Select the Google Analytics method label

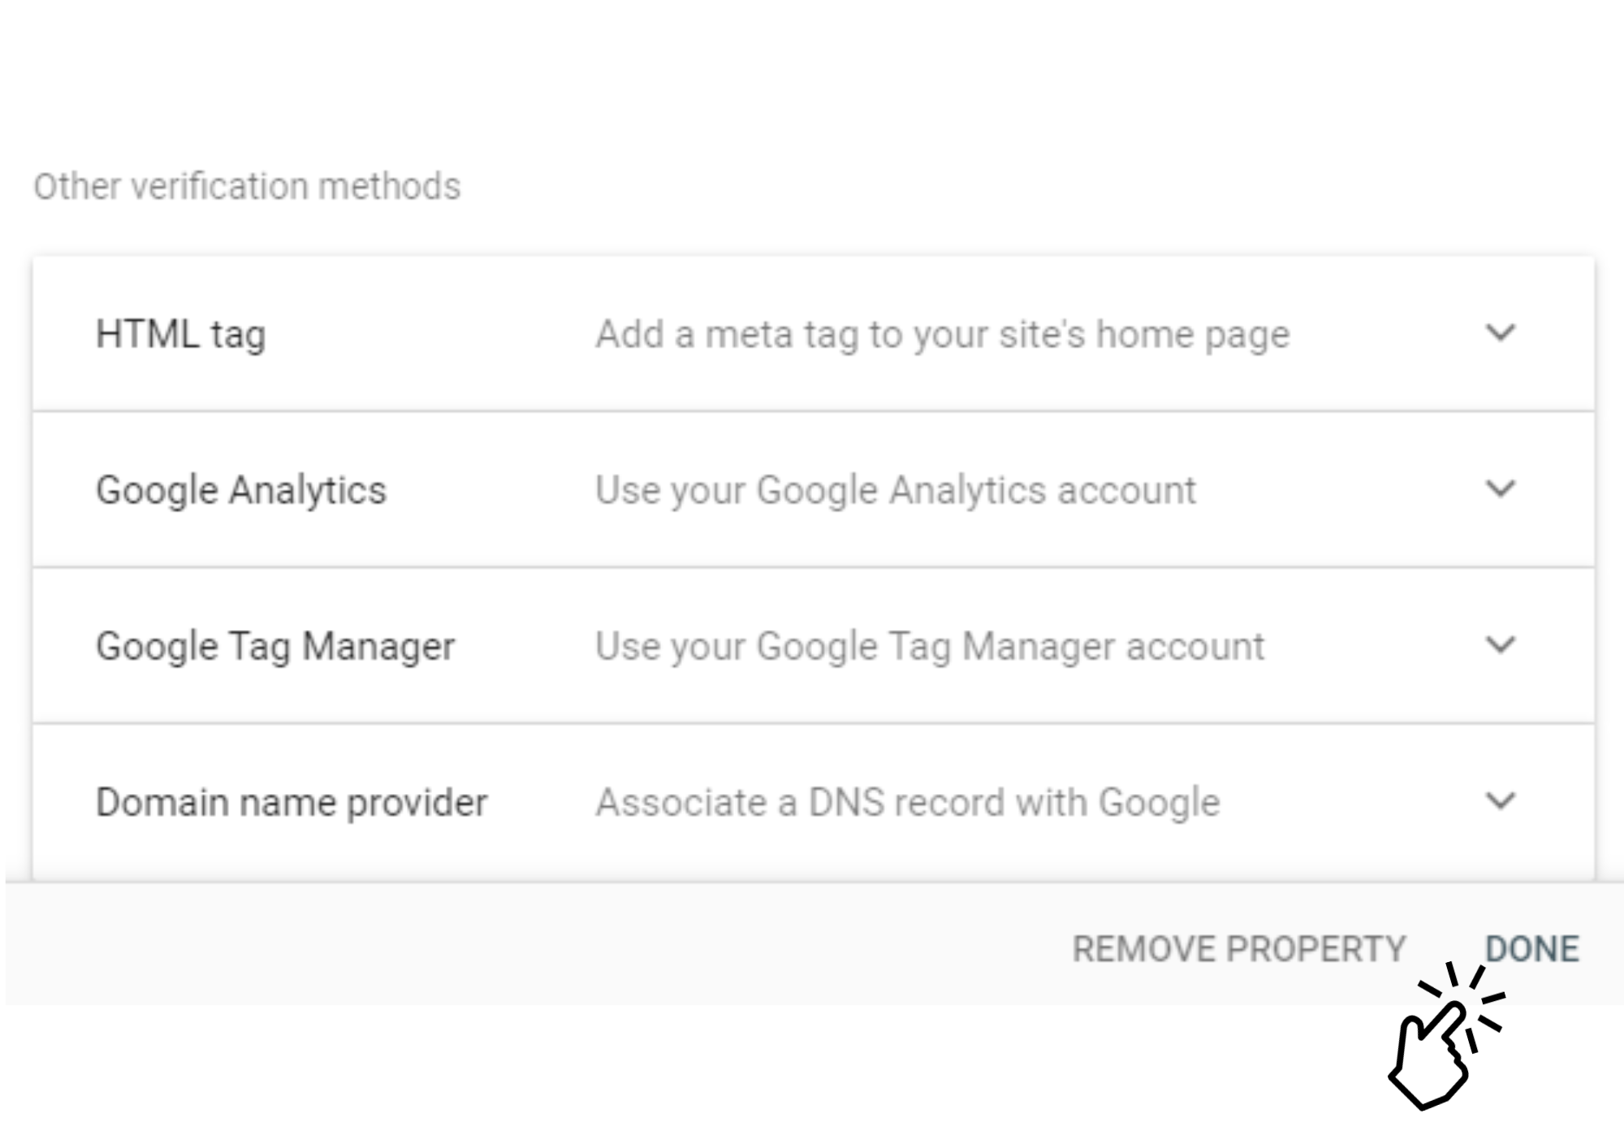click(240, 490)
